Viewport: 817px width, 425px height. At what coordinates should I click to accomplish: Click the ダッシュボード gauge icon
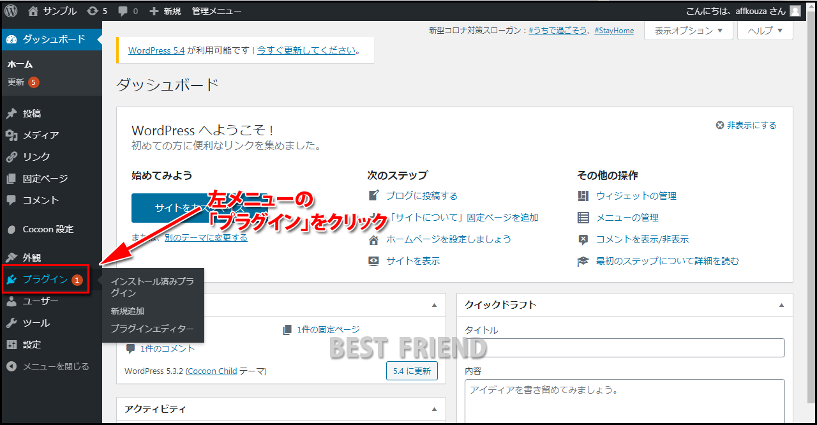click(11, 39)
